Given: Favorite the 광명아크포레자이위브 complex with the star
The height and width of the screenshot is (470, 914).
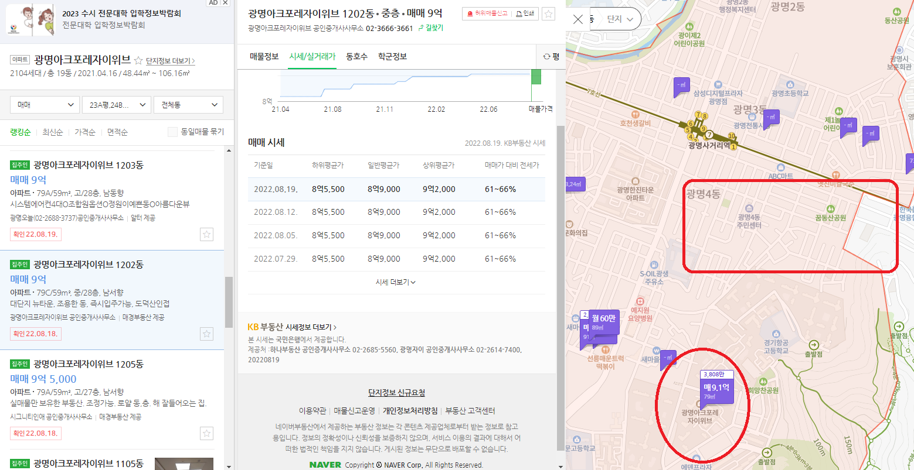Looking at the screenshot, I should 138,60.
